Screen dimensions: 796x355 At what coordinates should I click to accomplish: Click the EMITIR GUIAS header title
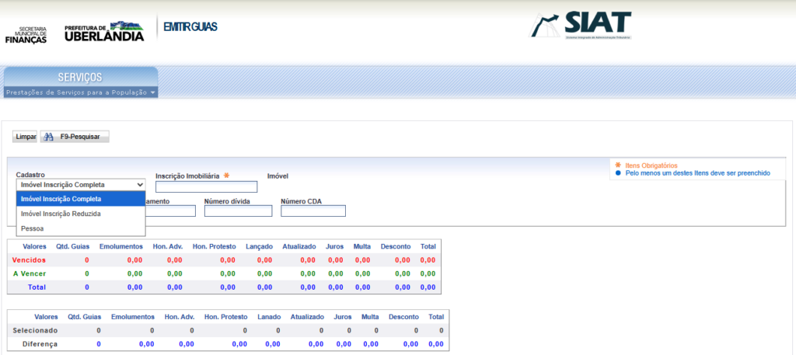190,27
